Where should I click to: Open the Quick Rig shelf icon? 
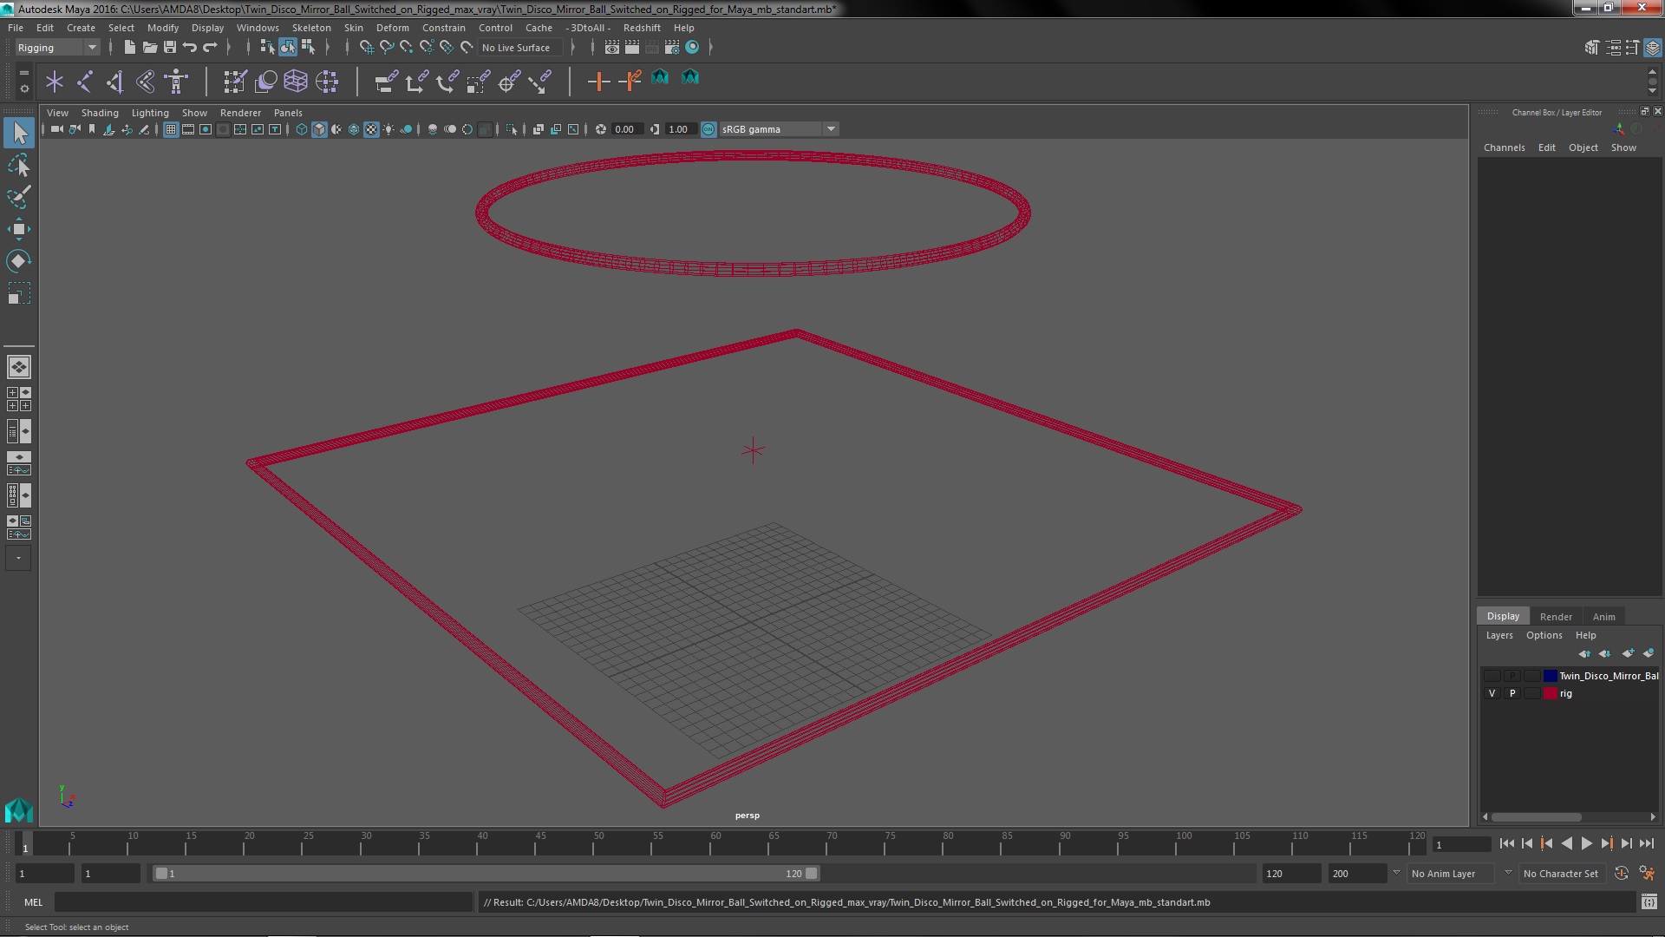176,82
